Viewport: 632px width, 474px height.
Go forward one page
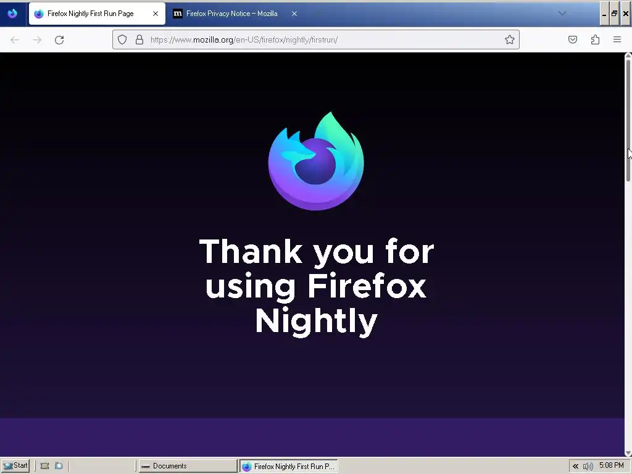37,40
